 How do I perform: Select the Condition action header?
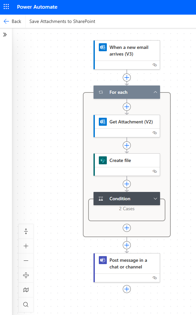(x=127, y=199)
